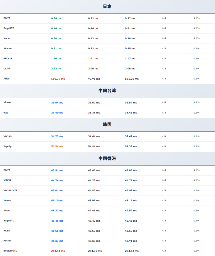Click the Hytron provider name
215x256 pixels.
(7, 241)
